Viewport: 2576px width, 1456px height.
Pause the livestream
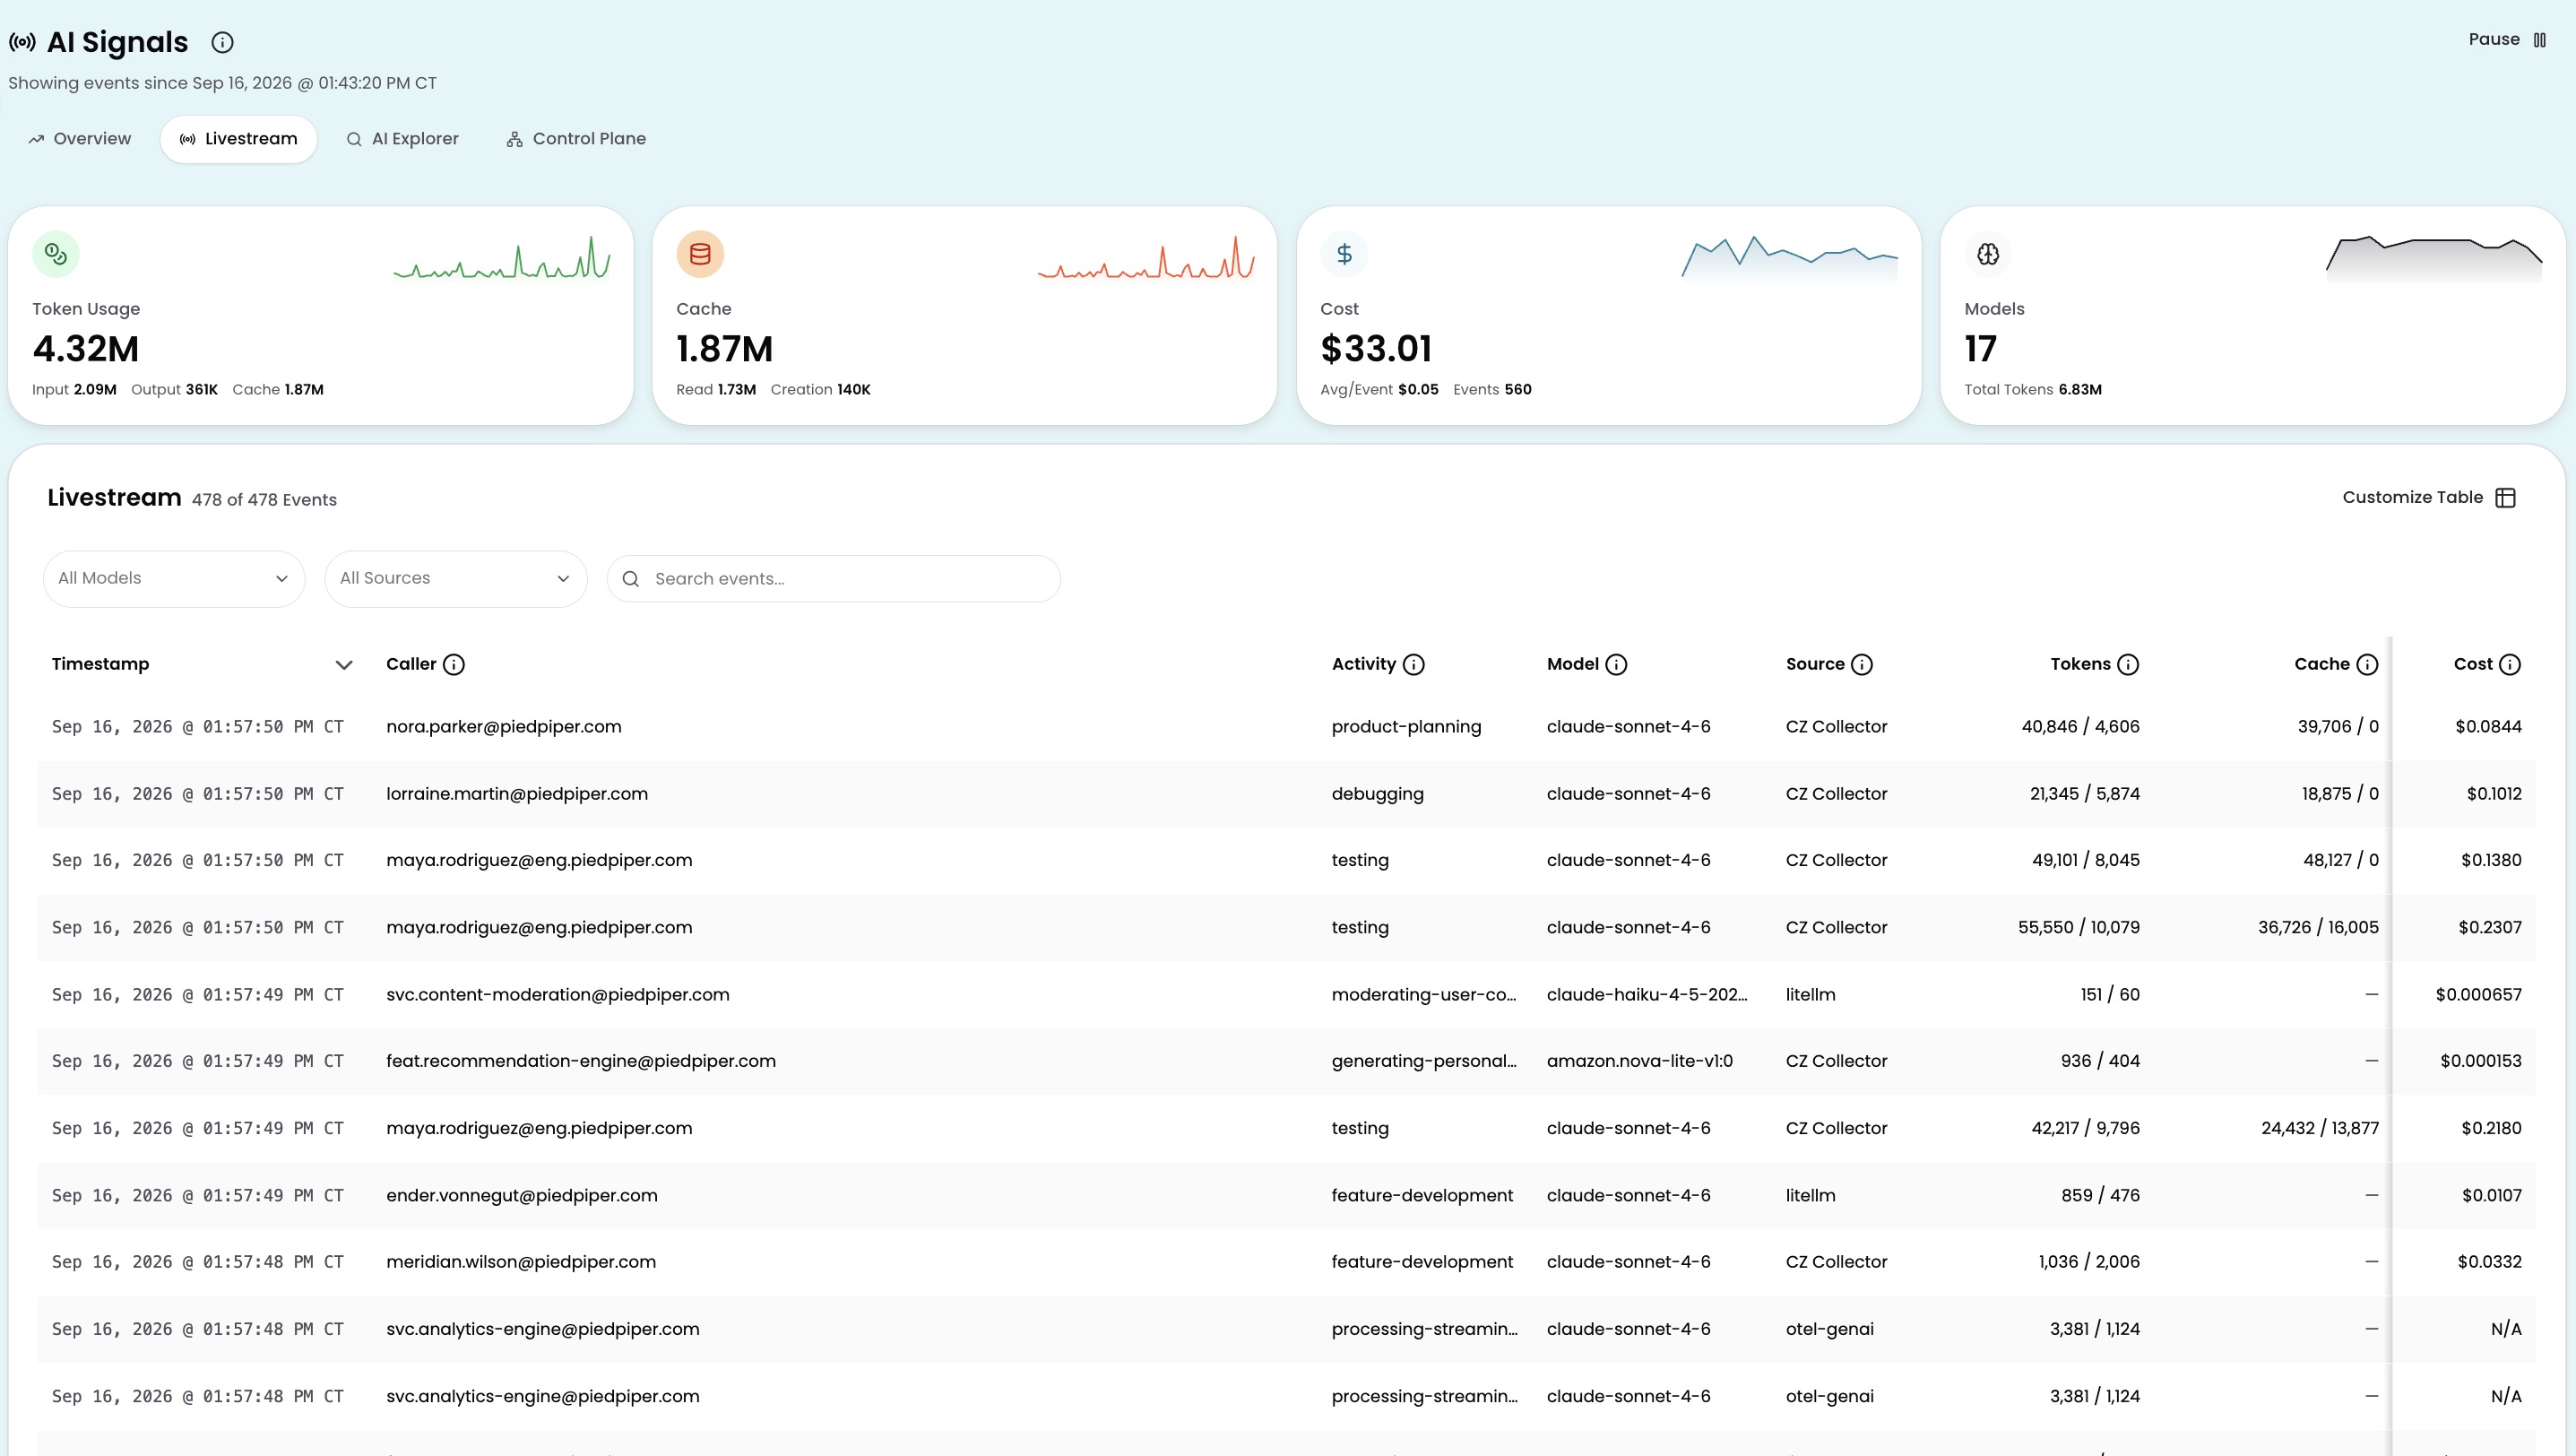(2507, 40)
